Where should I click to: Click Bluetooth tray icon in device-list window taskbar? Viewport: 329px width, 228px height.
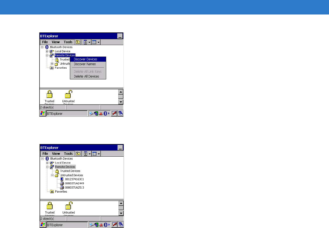pyautogui.click(x=106, y=225)
